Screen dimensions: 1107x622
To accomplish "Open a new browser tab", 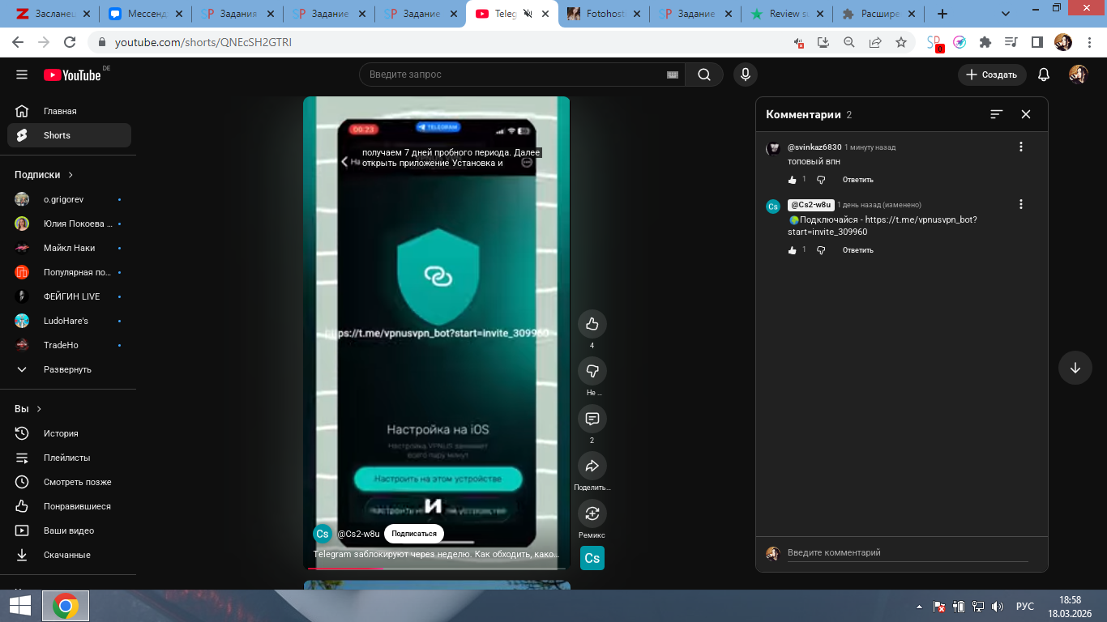I will click(942, 14).
